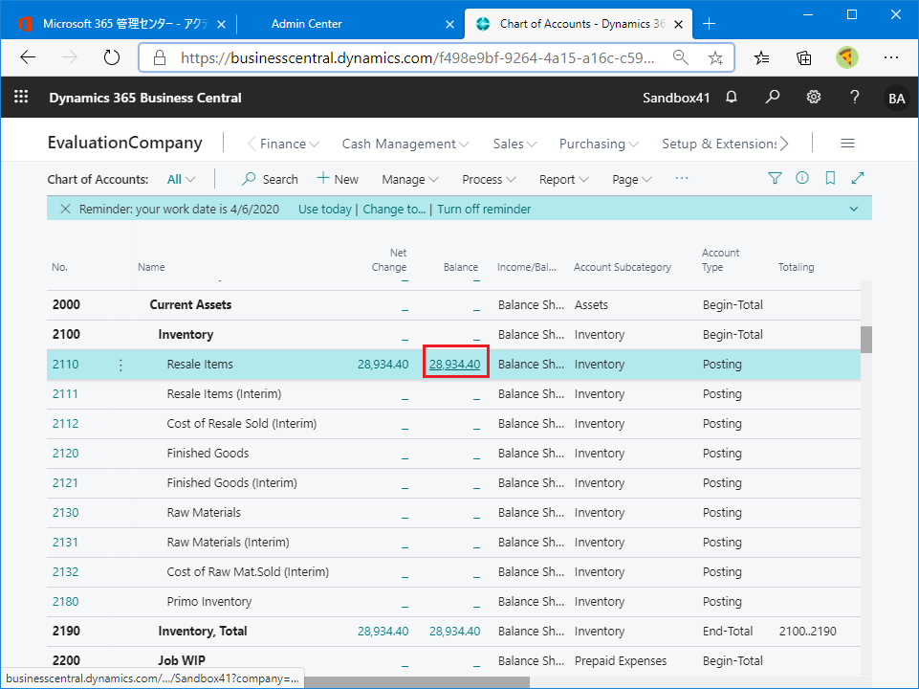Select the Finished Goods (Interim) row name
The image size is (919, 689).
[231, 483]
